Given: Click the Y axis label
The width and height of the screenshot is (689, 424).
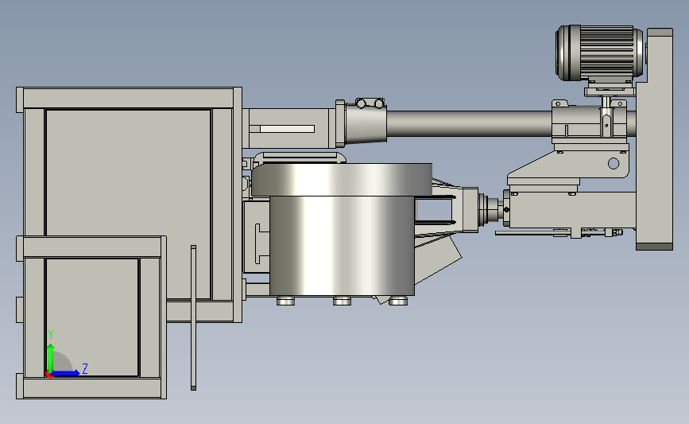Looking at the screenshot, I should (x=51, y=335).
